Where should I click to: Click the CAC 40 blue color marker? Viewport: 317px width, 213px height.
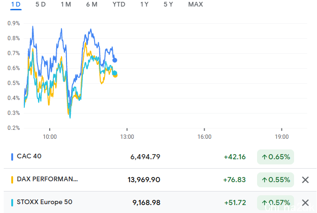(12, 157)
